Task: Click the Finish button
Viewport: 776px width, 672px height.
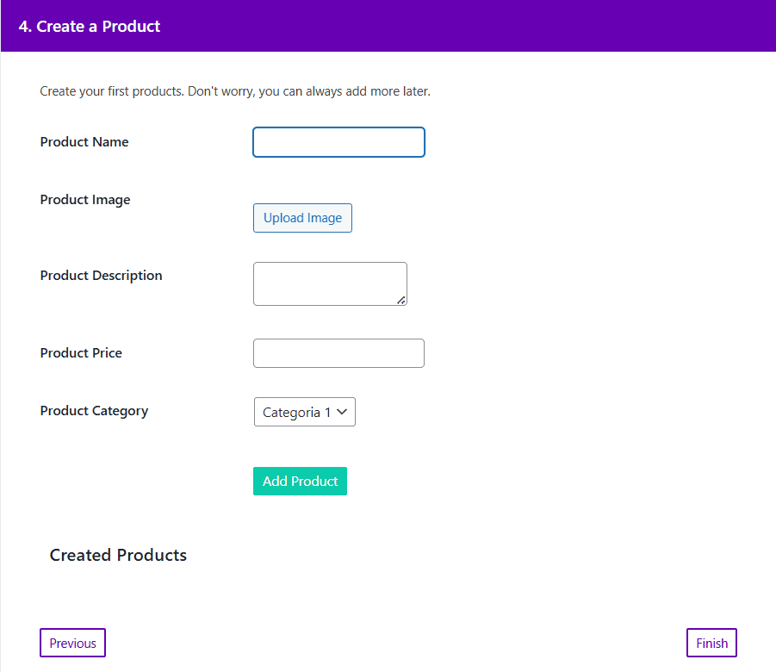Action: 711,642
